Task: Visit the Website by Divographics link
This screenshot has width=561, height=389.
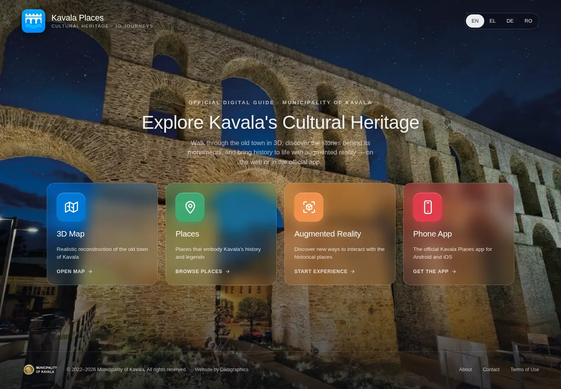Action: tap(221, 370)
